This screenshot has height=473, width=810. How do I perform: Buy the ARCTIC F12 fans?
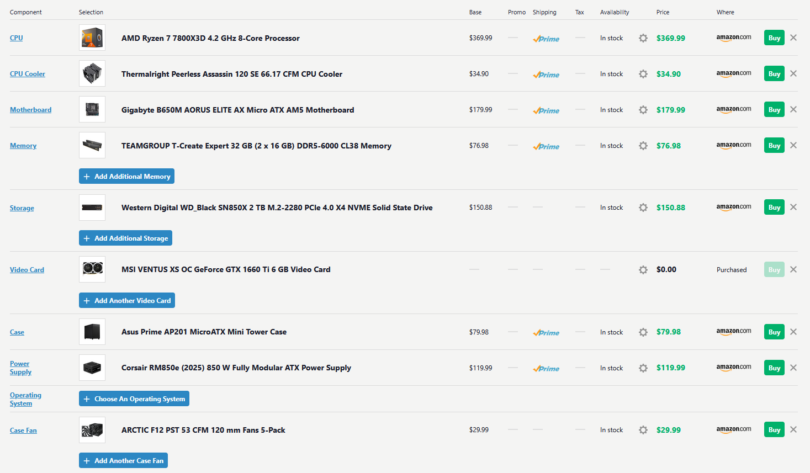tap(774, 430)
